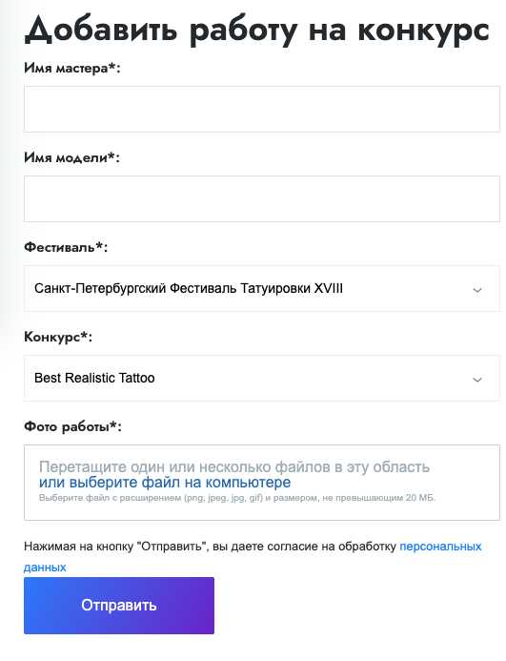
Task: Click the данных link continuation text
Action: click(45, 567)
